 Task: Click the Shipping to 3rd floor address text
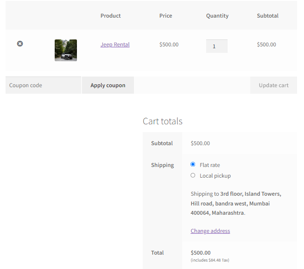coord(236,203)
